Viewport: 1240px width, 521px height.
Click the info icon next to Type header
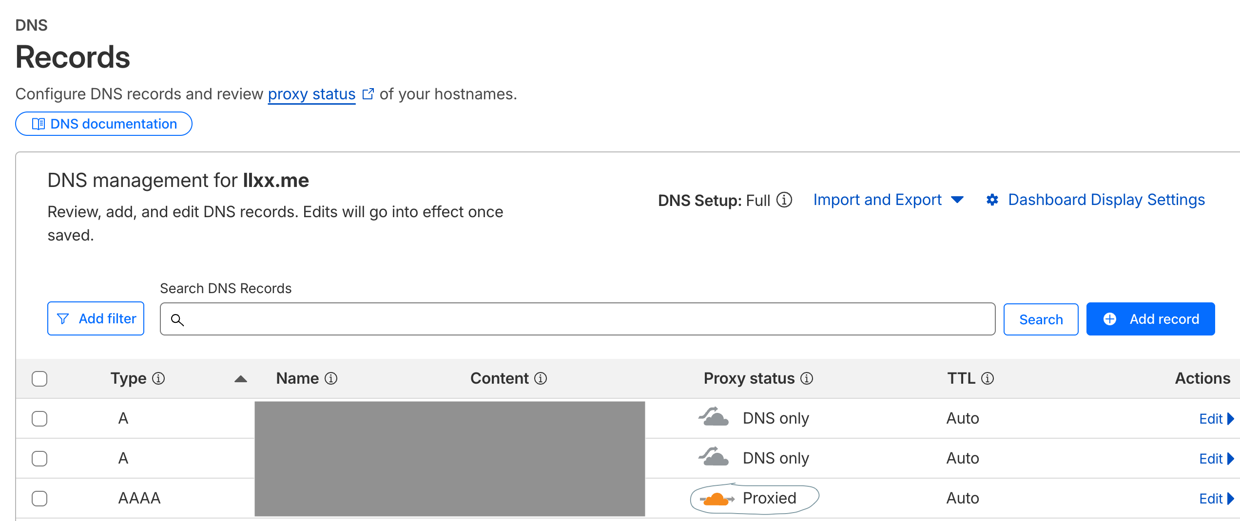158,378
